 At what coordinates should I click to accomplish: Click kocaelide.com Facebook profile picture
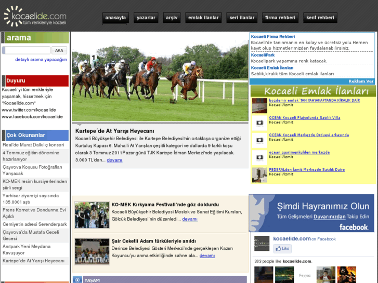pos(262,244)
